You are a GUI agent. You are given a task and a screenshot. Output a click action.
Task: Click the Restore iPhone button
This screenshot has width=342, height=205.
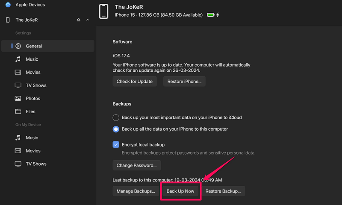pyautogui.click(x=185, y=82)
